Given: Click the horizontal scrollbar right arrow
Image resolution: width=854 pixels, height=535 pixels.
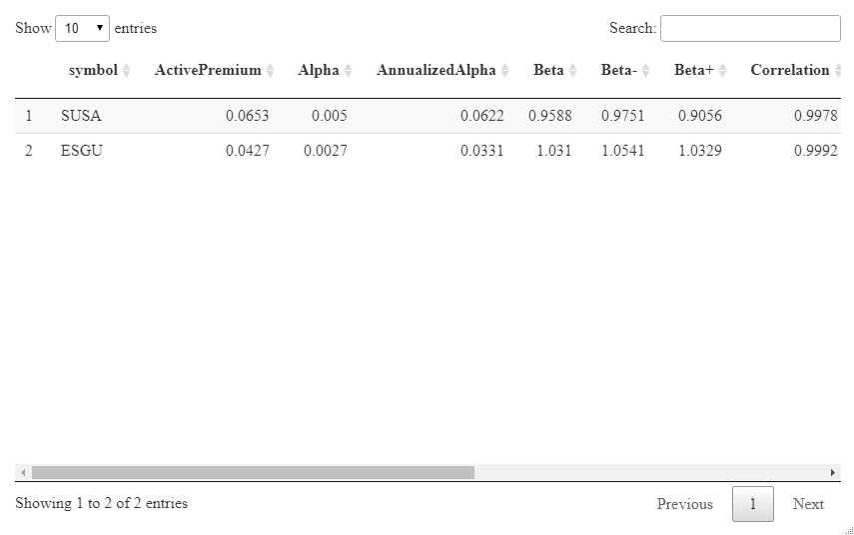Looking at the screenshot, I should click(x=833, y=472).
